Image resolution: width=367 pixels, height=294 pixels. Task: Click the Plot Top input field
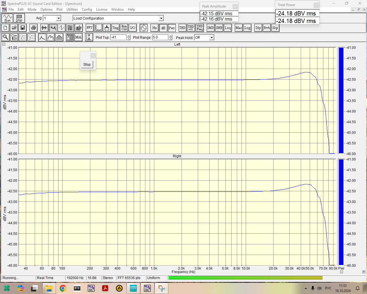click(118, 38)
